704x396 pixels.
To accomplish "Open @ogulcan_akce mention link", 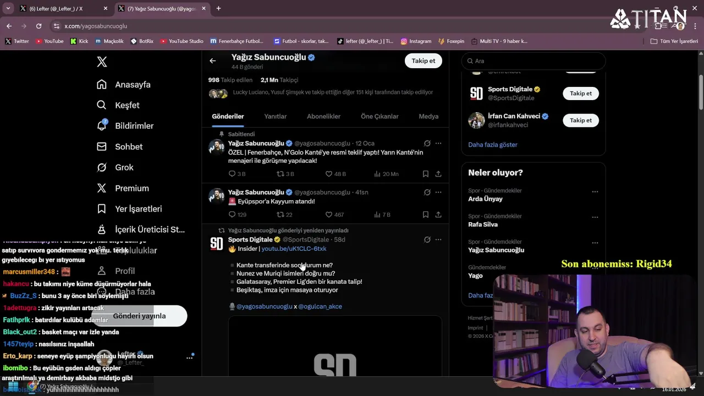I will [x=320, y=306].
